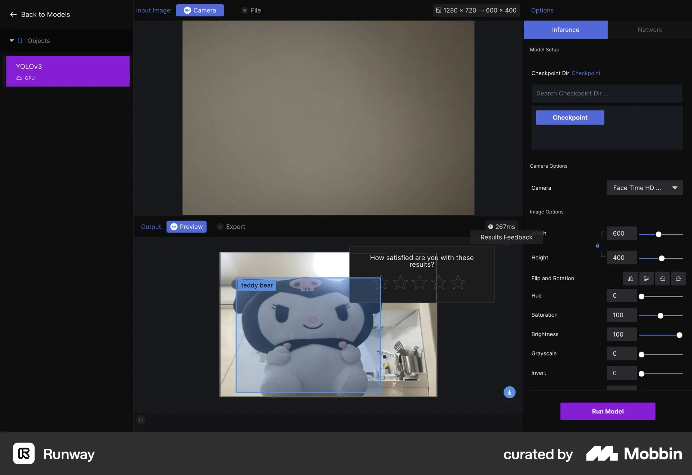The image size is (692, 475).
Task: Open the Face Time HD camera dropdown
Action: coord(644,188)
